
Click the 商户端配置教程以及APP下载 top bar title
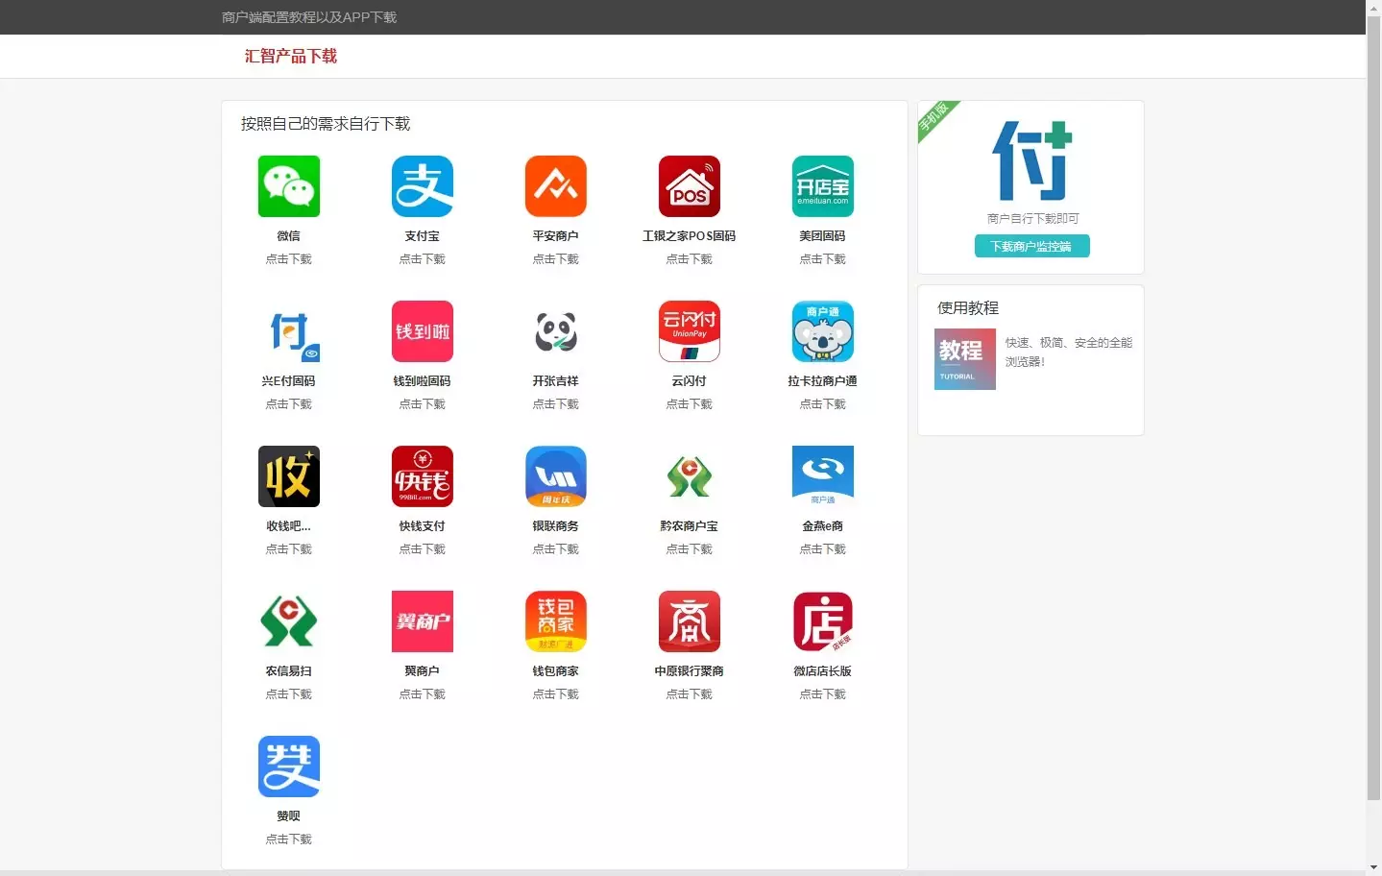[x=309, y=17]
